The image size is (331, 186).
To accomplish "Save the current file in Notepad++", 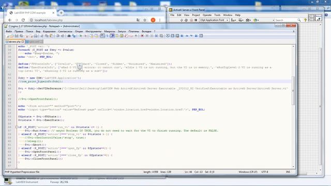I will point(17,36).
